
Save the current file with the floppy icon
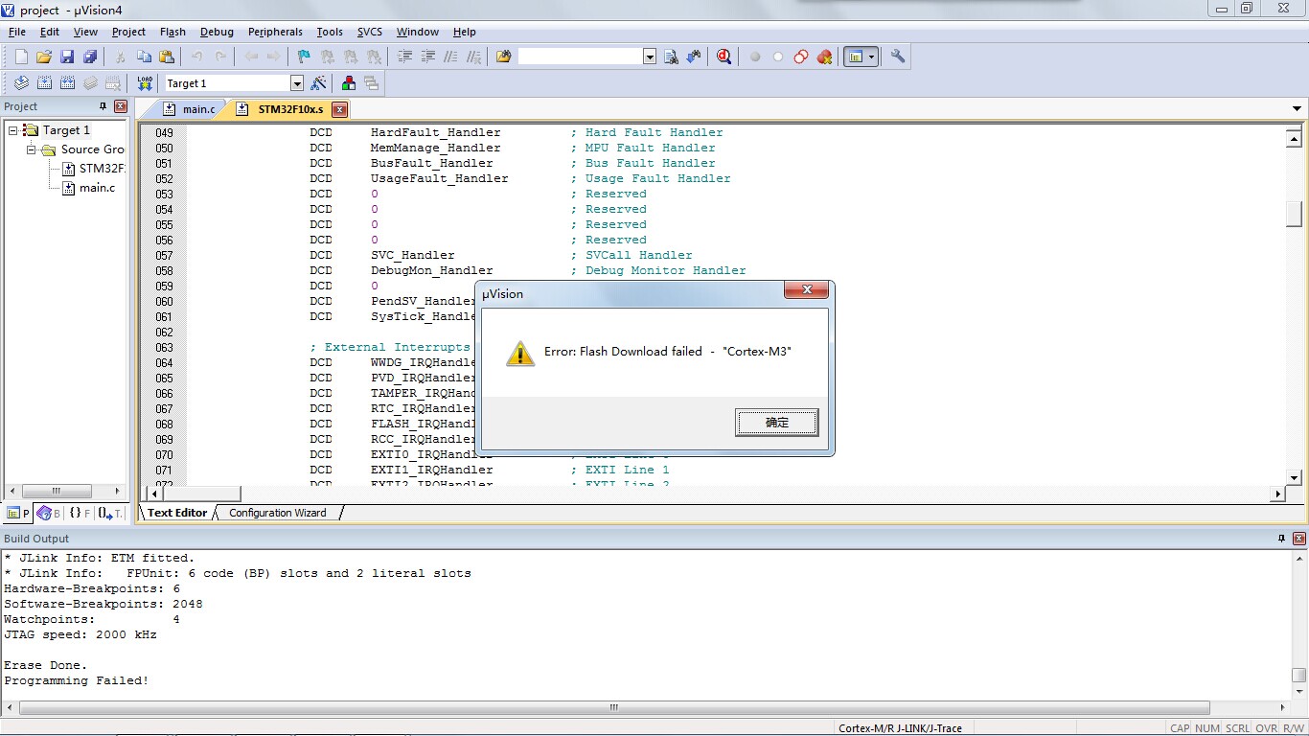tap(67, 57)
